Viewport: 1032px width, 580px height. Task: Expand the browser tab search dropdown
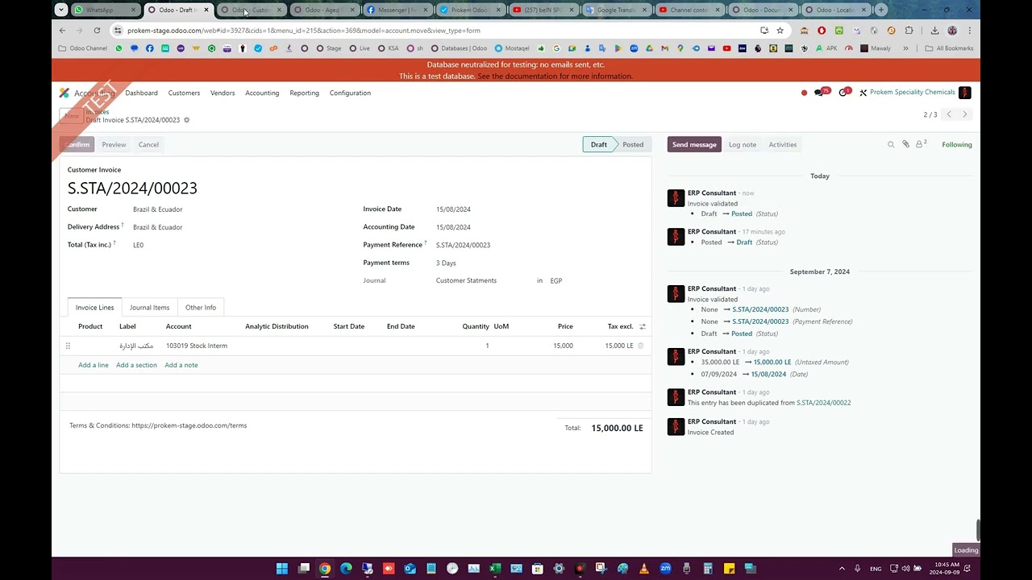(61, 10)
